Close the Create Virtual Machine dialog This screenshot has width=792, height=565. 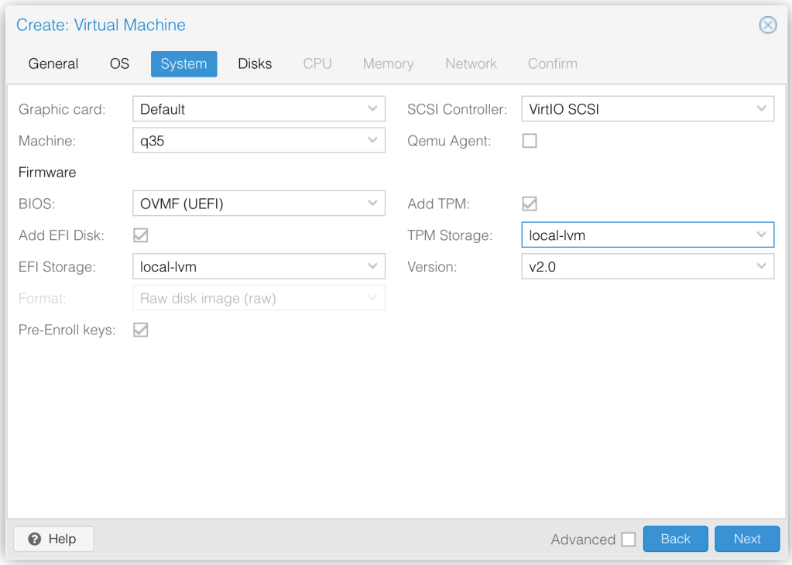pos(767,26)
